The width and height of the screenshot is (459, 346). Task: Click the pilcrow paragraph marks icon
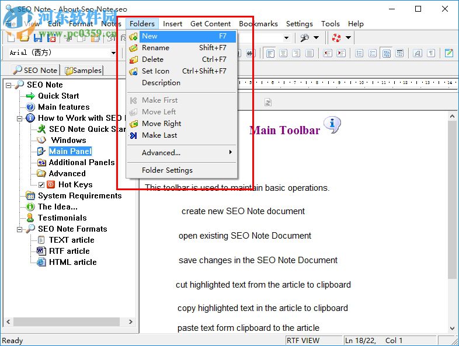pos(431,53)
